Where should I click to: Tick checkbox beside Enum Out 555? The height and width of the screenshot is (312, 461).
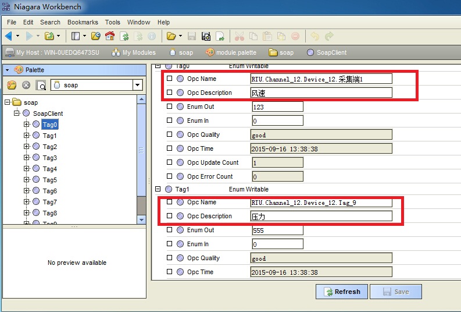[x=169, y=229]
